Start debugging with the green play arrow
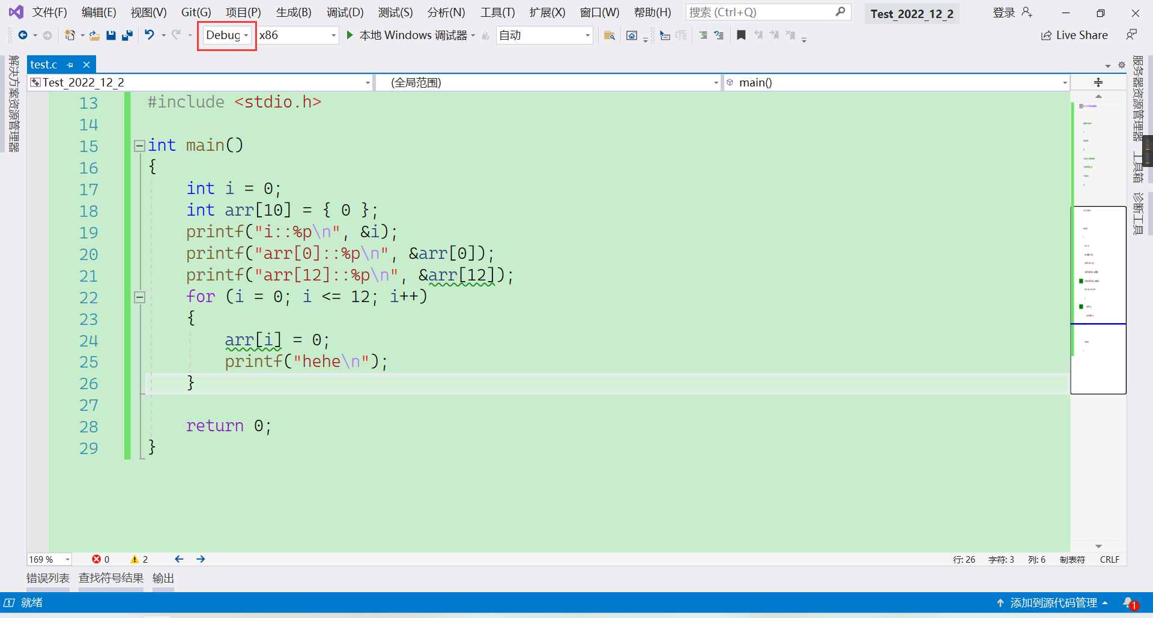The height and width of the screenshot is (618, 1153). tap(350, 35)
